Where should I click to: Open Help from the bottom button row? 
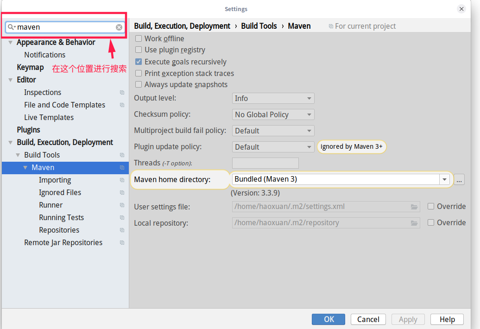(x=446, y=319)
